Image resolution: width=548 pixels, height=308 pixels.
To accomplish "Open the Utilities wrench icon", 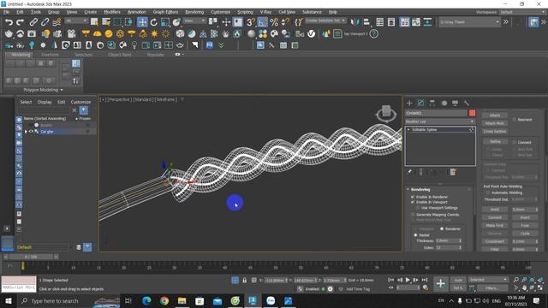I will 467,103.
